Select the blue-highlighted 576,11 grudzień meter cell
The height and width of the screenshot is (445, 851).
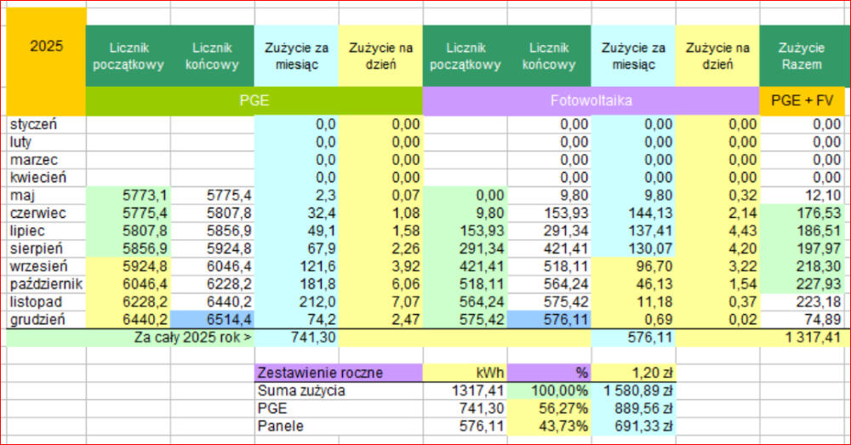click(x=549, y=320)
